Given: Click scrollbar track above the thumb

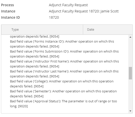Looking at the screenshot, I should pyautogui.click(x=130, y=53).
